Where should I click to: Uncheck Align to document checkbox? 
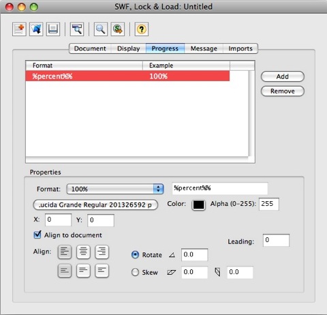(37, 235)
